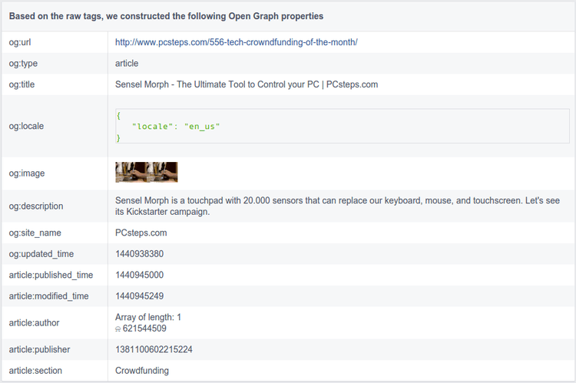Click the article:published_time label
The height and width of the screenshot is (383, 576).
[51, 275]
